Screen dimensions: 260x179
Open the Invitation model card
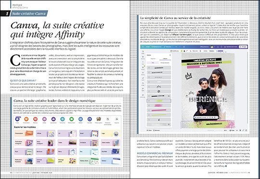pyautogui.click(x=89, y=143)
